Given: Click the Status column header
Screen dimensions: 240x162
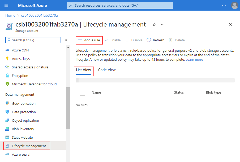Looking at the screenshot, I should [x=179, y=93].
